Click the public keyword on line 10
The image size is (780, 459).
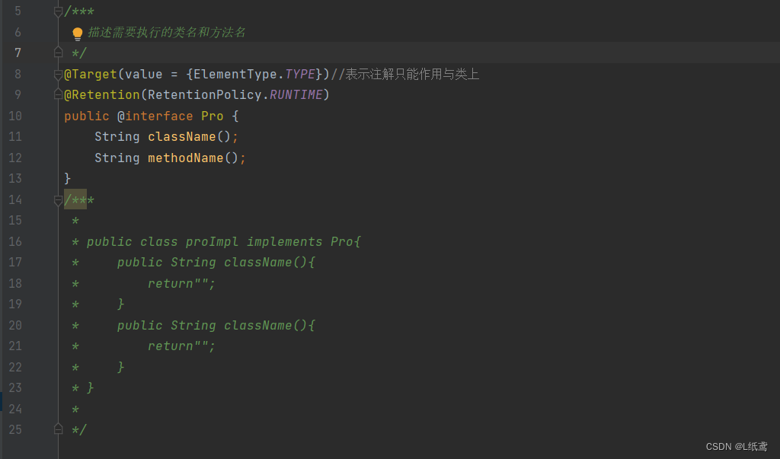(86, 116)
